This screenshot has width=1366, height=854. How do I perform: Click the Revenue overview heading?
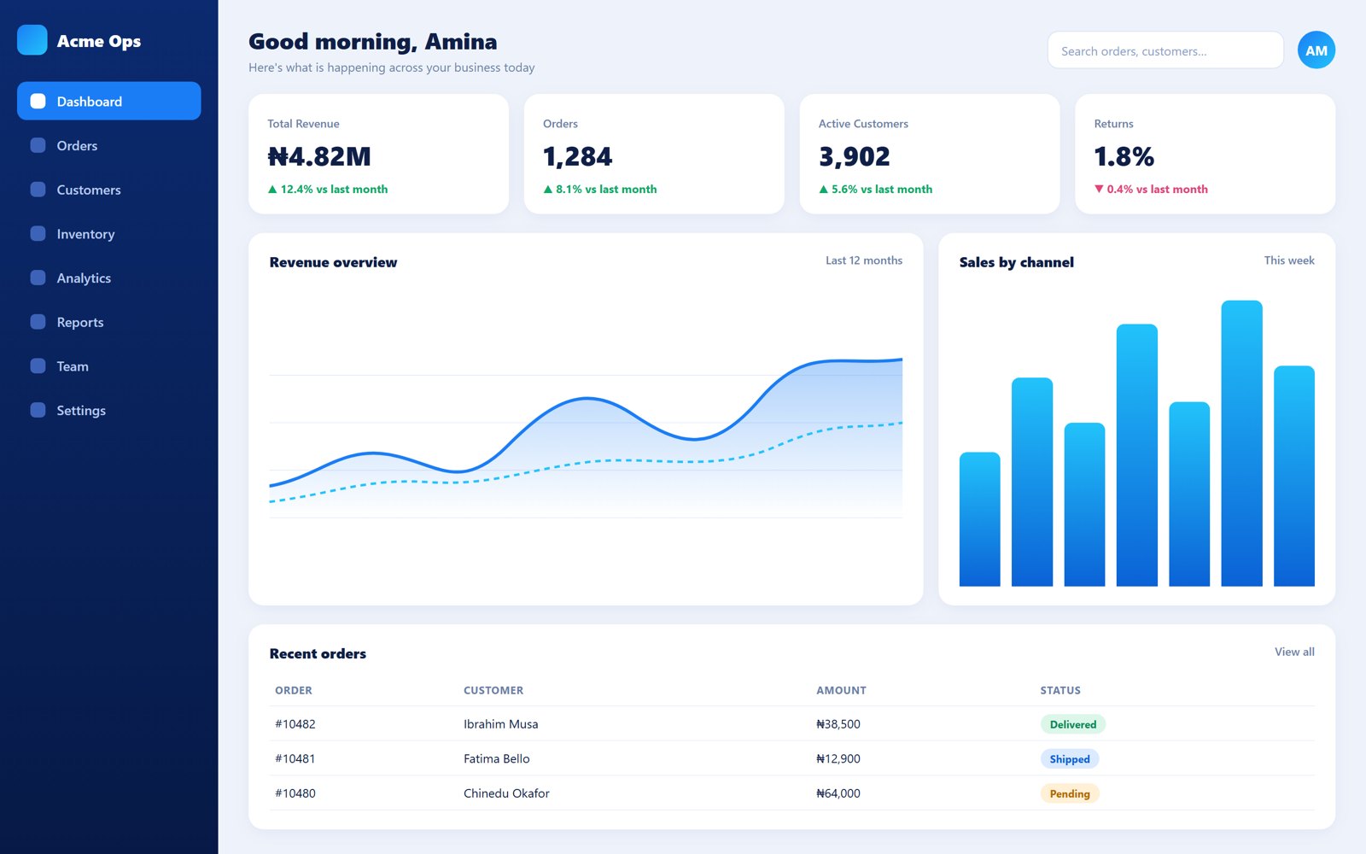(333, 262)
